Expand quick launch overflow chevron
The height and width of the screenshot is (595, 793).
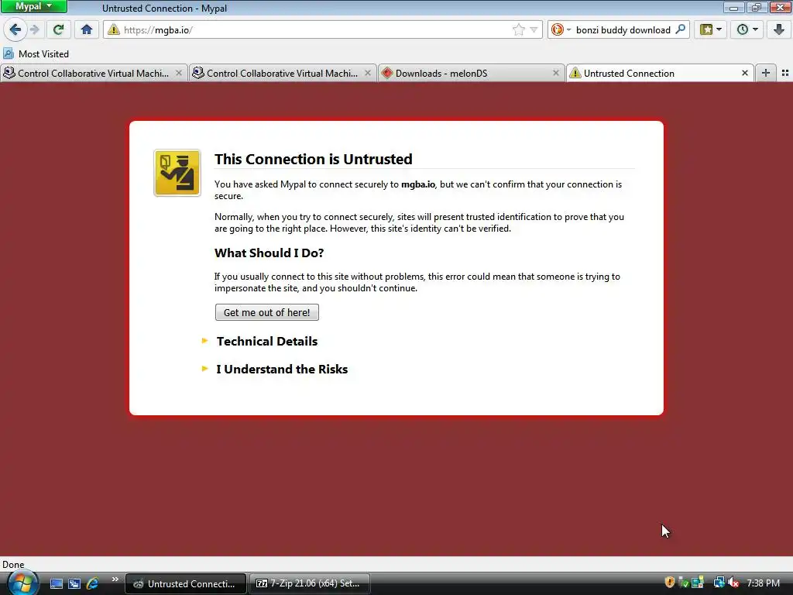[x=115, y=580]
